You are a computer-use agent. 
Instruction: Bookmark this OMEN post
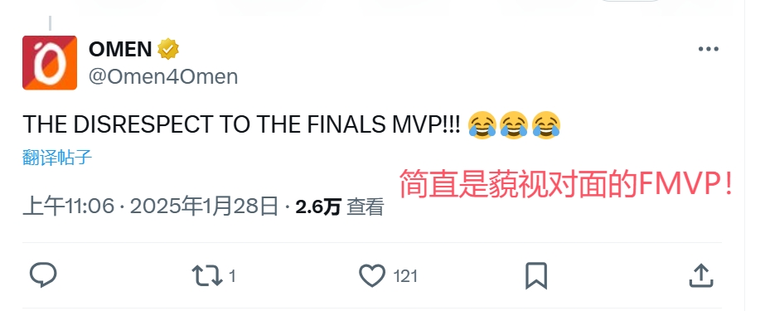click(536, 276)
